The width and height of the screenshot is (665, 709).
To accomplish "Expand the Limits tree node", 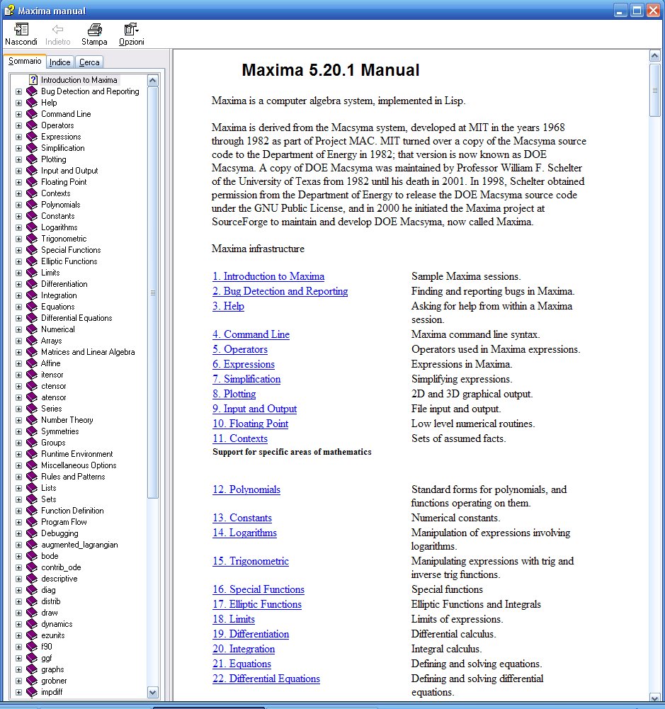I will (x=18, y=273).
